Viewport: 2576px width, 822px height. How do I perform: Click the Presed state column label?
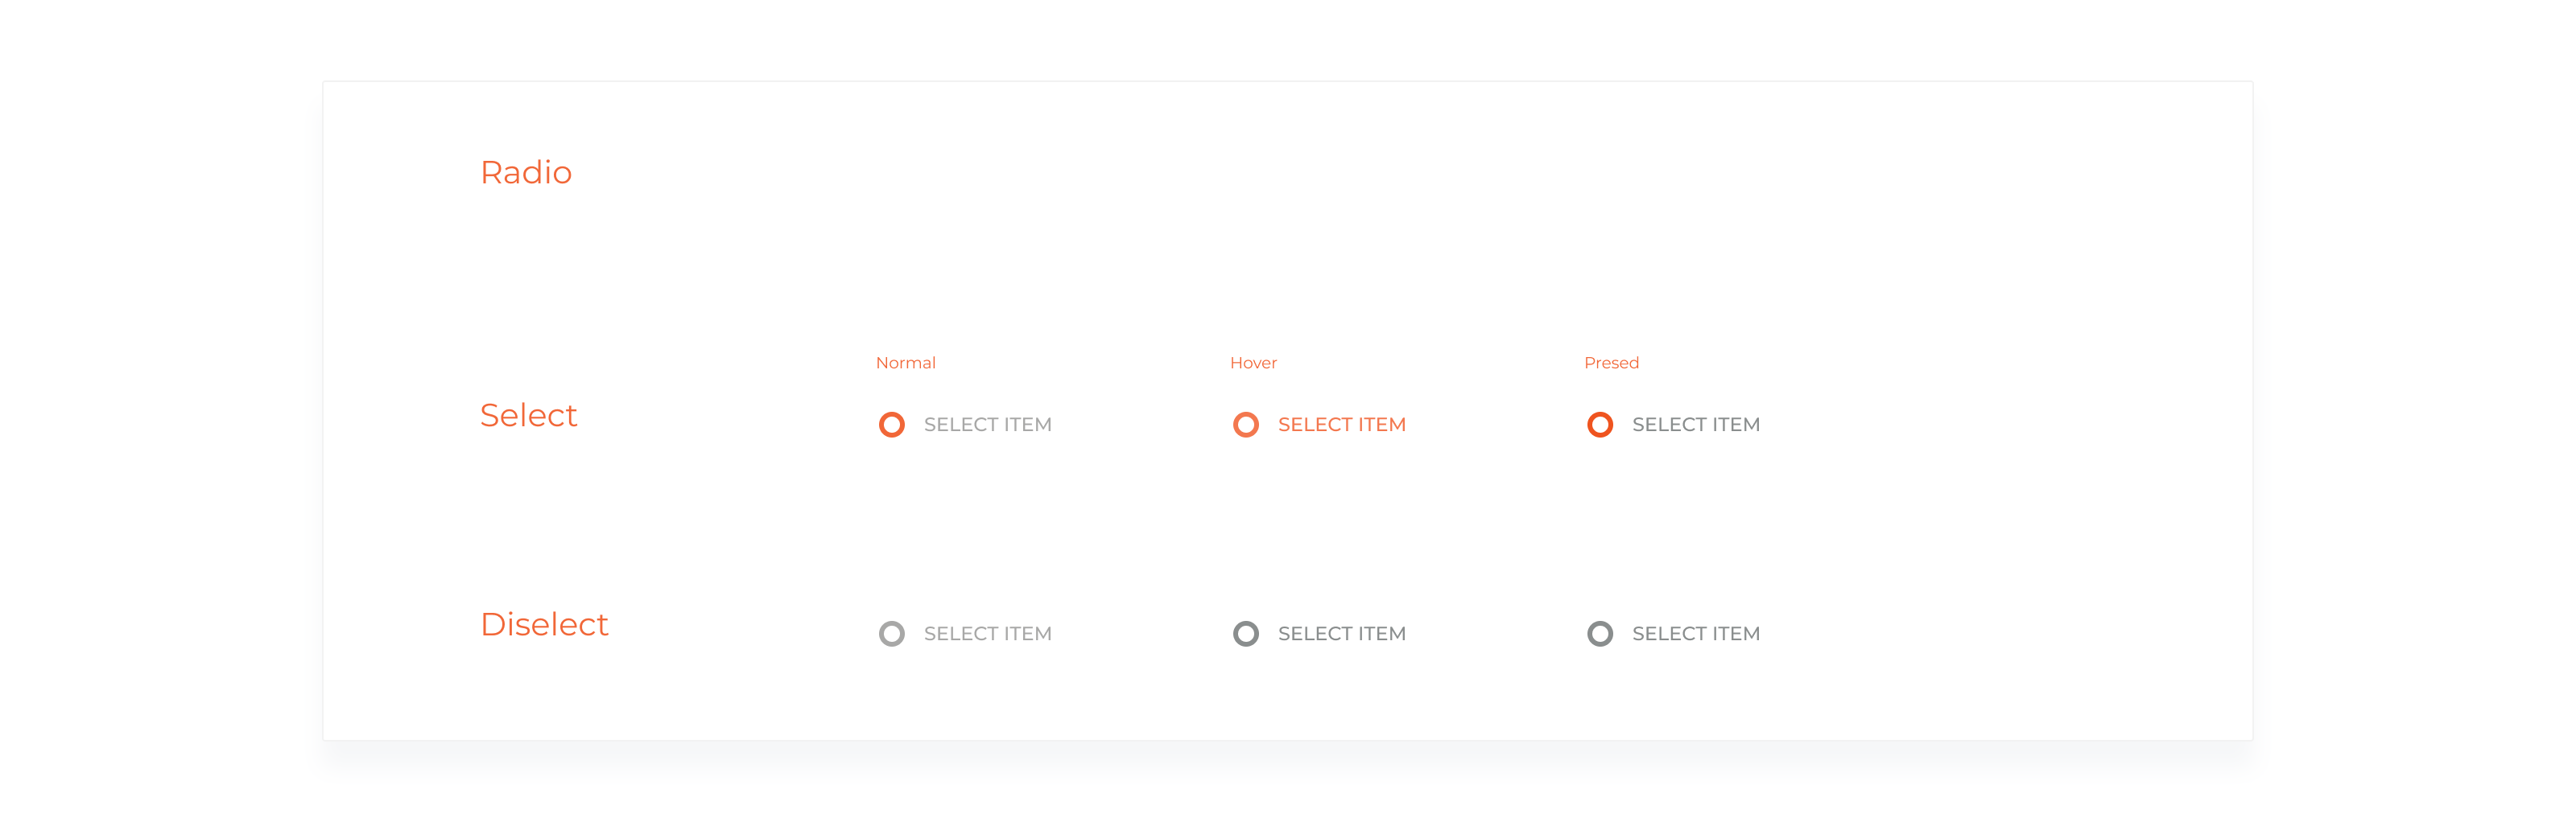click(x=1611, y=363)
